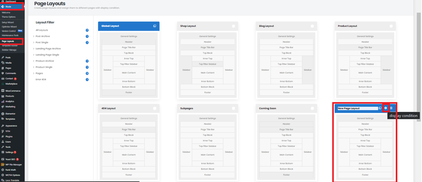Open WCFM Options in the sidebar
The height and width of the screenshot is (182, 422).
[13, 175]
